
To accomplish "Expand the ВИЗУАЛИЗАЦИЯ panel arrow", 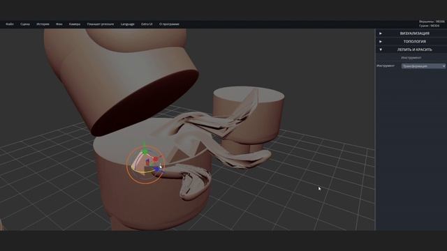I will tap(381, 33).
